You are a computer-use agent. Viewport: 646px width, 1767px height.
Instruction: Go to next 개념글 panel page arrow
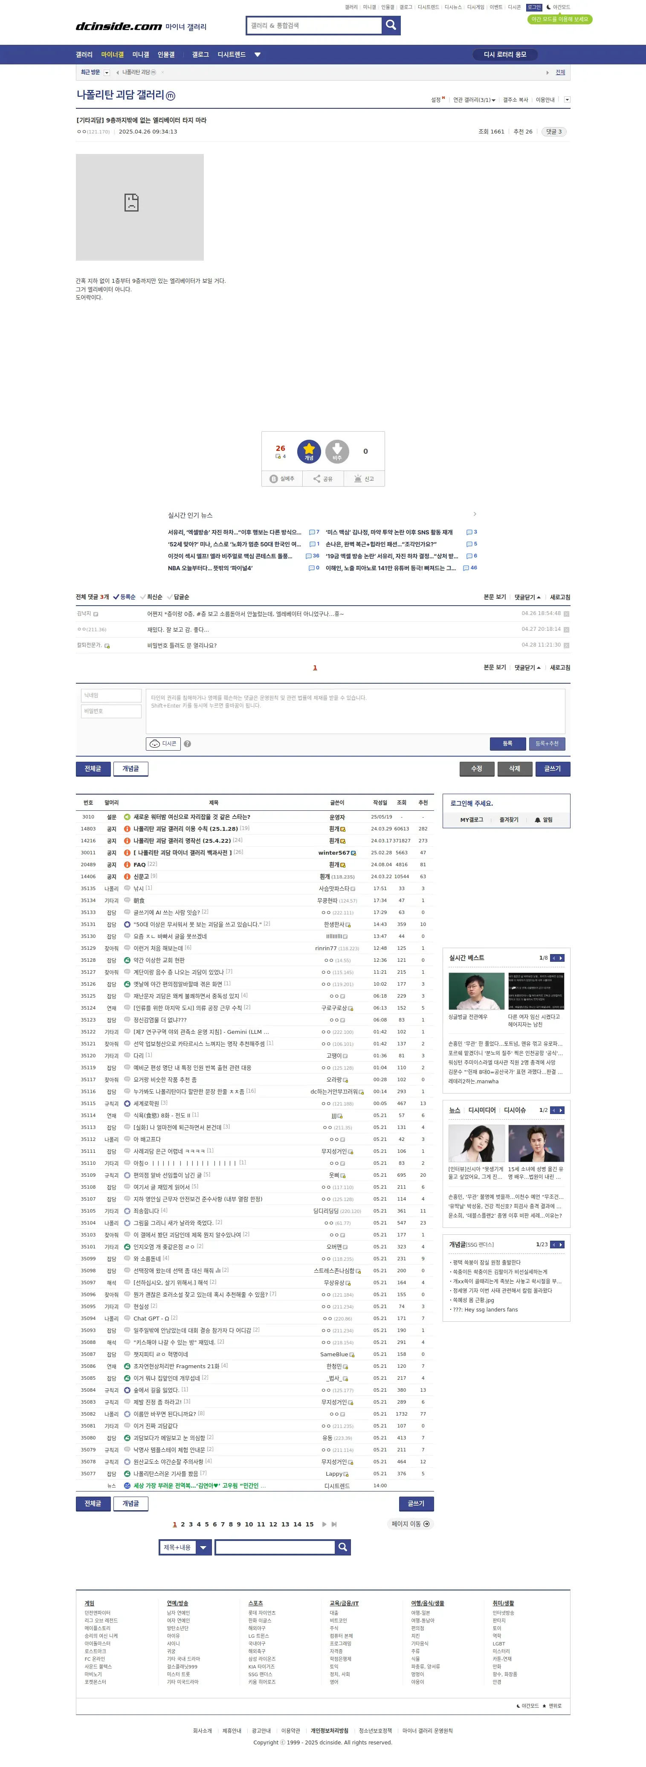coord(562,1244)
